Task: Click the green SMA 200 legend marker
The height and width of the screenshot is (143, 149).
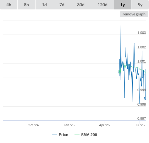Action: click(77, 135)
